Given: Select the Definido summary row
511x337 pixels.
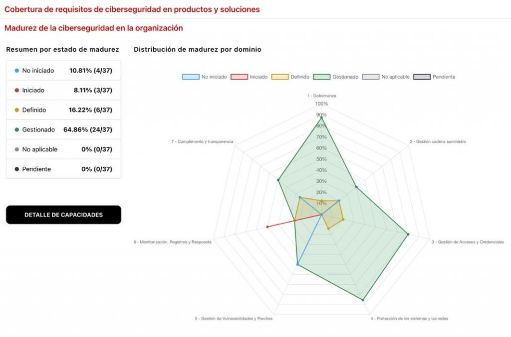Looking at the screenshot, I should (x=63, y=110).
